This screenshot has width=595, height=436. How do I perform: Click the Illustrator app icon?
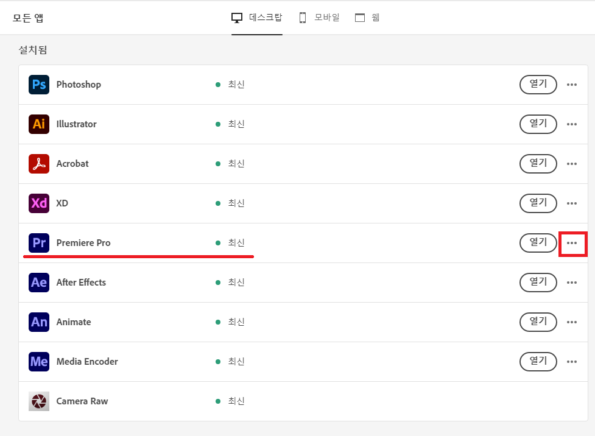click(x=39, y=124)
